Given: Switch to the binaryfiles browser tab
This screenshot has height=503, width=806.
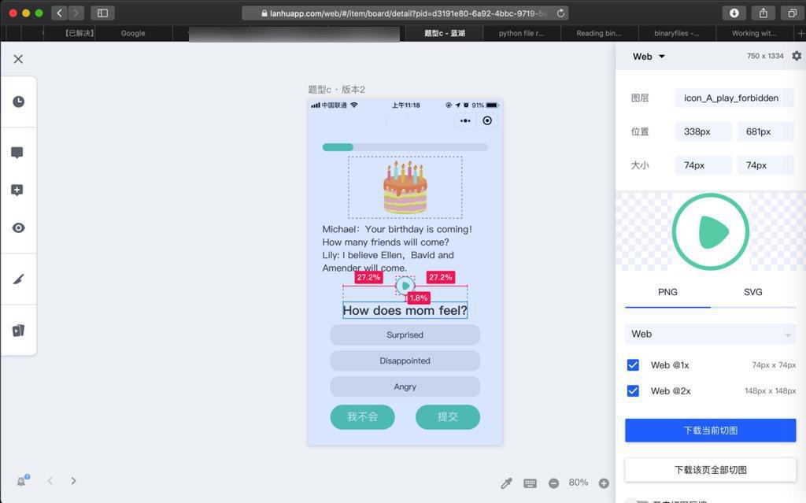Looking at the screenshot, I should pos(676,33).
